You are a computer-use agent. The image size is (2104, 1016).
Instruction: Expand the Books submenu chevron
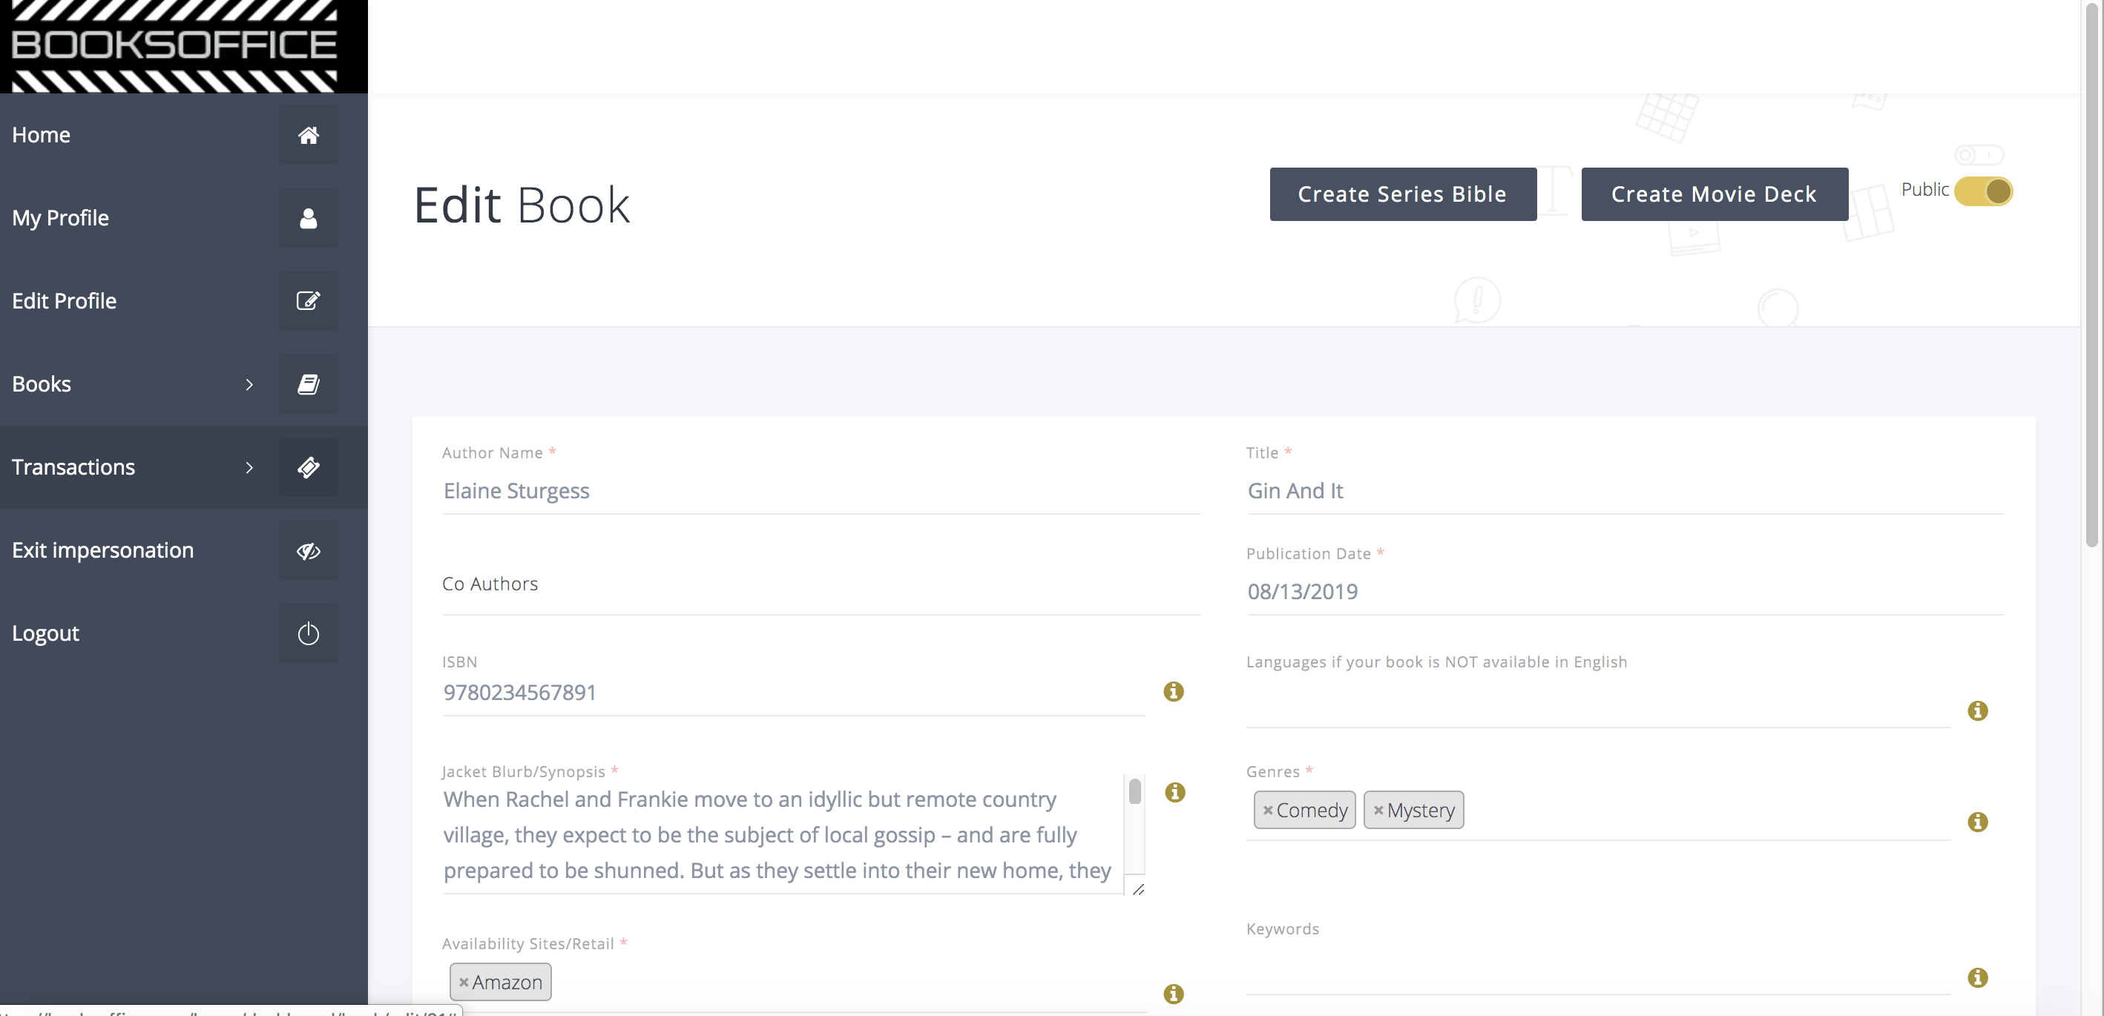pyautogui.click(x=249, y=385)
